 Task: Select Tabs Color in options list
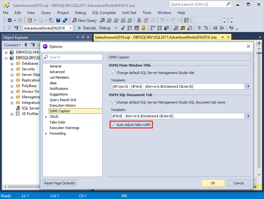click(x=57, y=122)
